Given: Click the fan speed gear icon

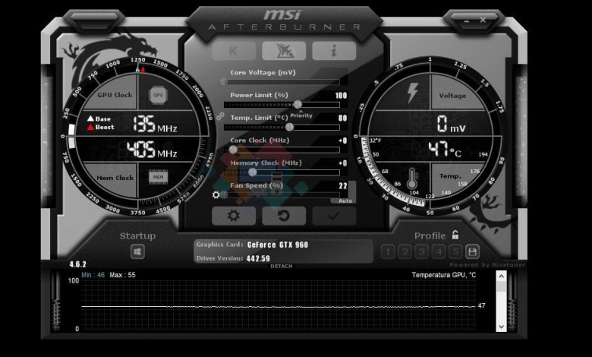Looking at the screenshot, I should [216, 195].
